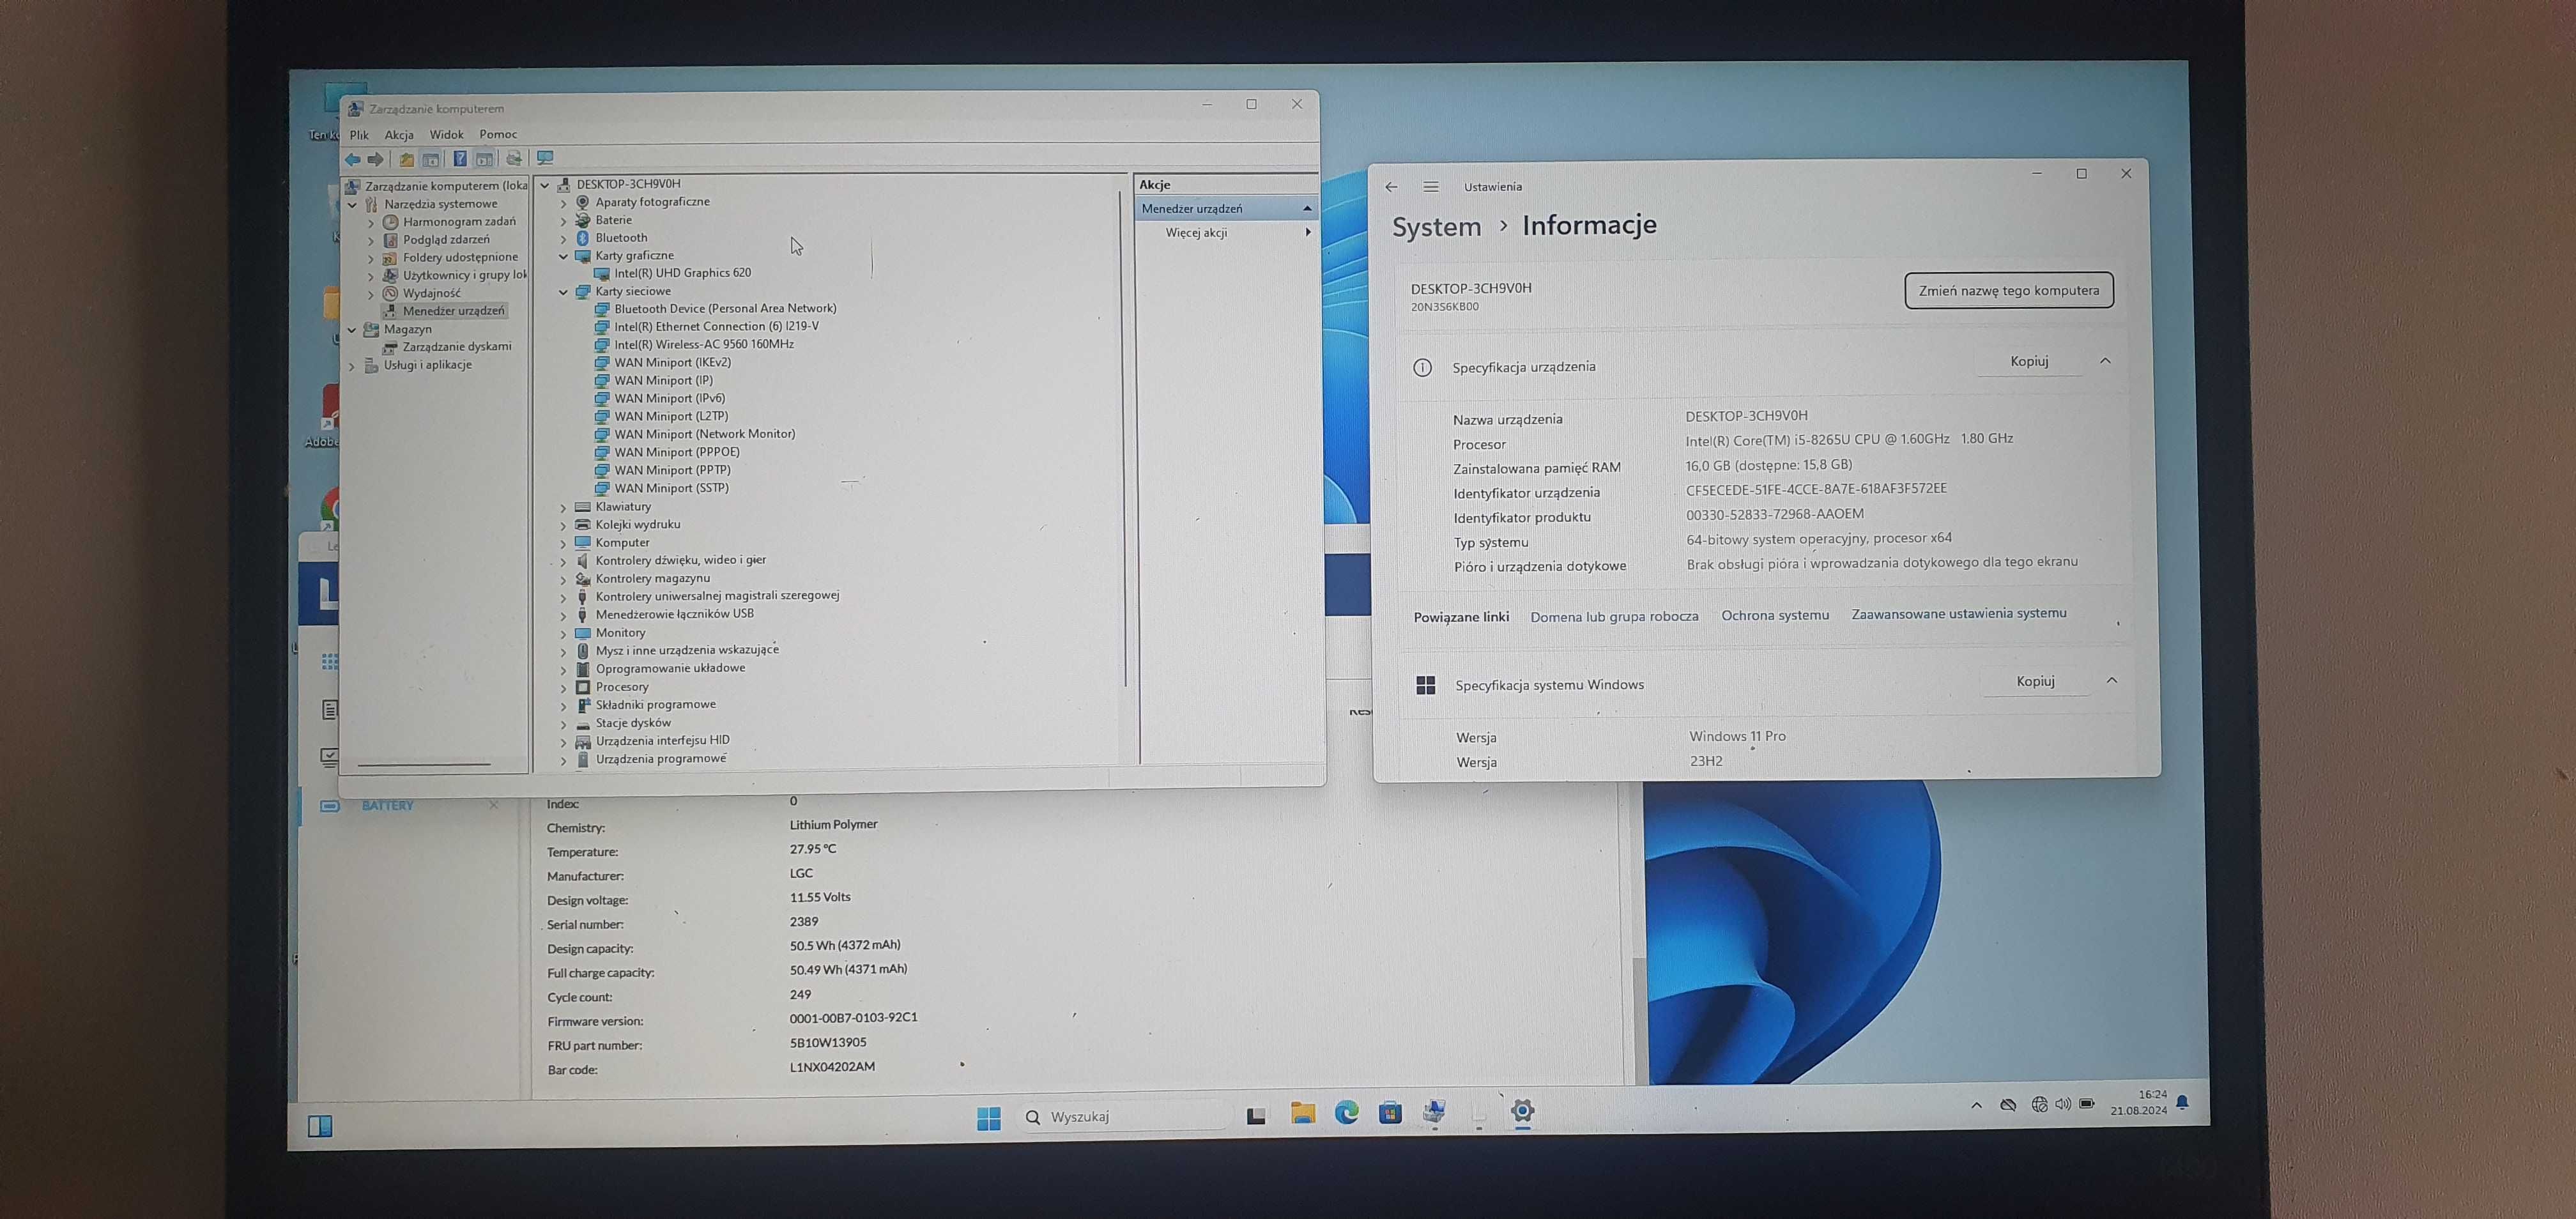Copy device specification with Kopiuj button
Viewport: 2576px width, 1219px height.
point(2029,361)
